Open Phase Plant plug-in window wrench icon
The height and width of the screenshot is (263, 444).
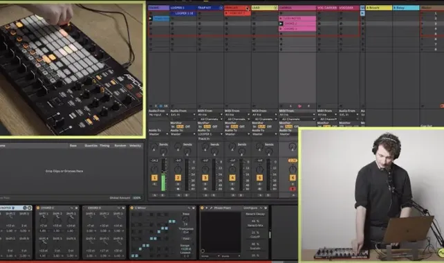pos(211,208)
